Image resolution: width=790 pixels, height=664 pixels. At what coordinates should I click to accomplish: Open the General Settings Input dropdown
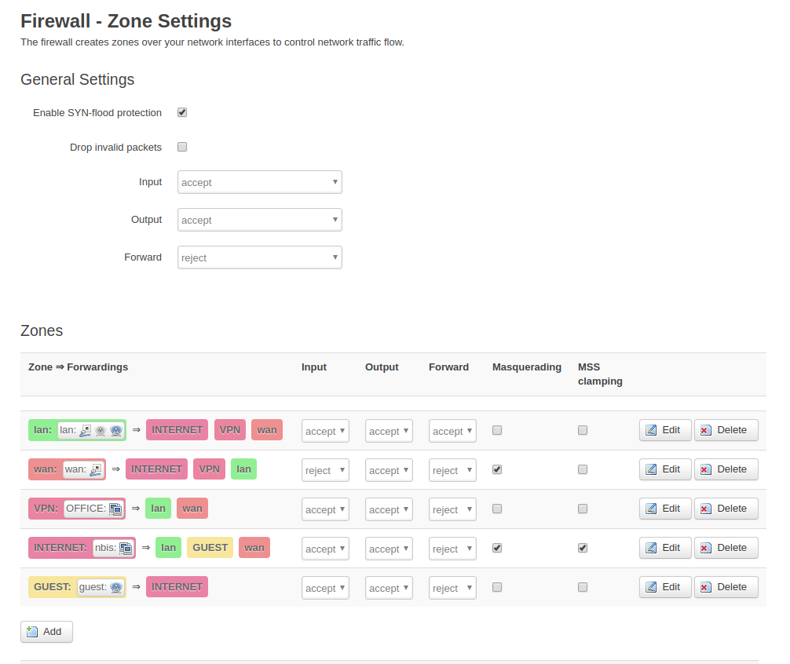click(260, 182)
